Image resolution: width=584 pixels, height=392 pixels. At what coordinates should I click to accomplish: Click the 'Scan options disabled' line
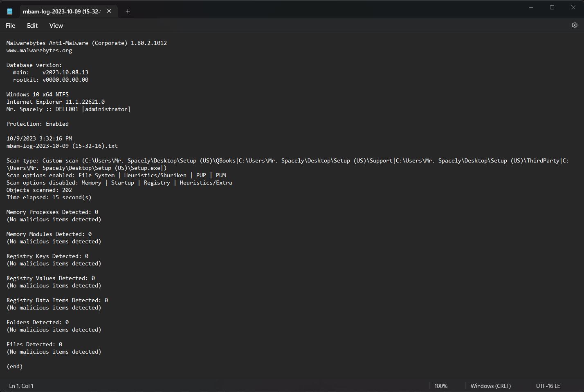(119, 183)
